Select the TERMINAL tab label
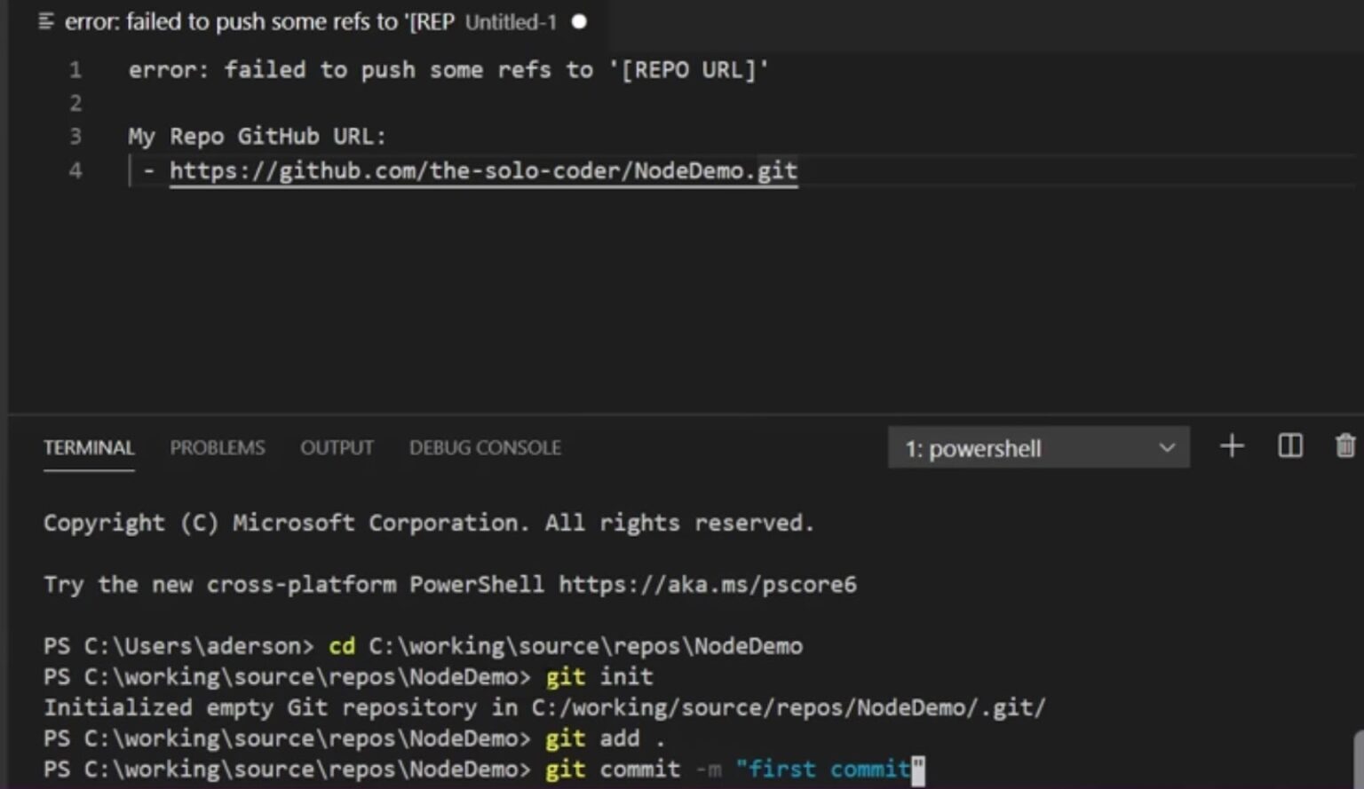Screen dimensions: 1364x789 click(89, 447)
